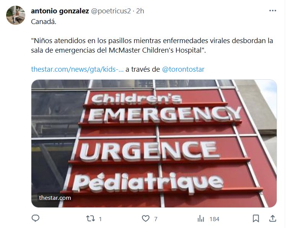Open the @poetricus2 handle
The width and height of the screenshot is (287, 228).
[111, 11]
